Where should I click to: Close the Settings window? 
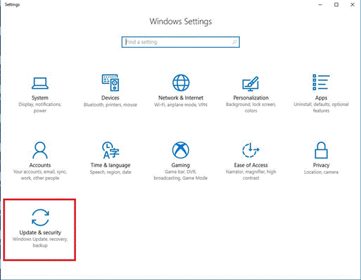[352, 4]
